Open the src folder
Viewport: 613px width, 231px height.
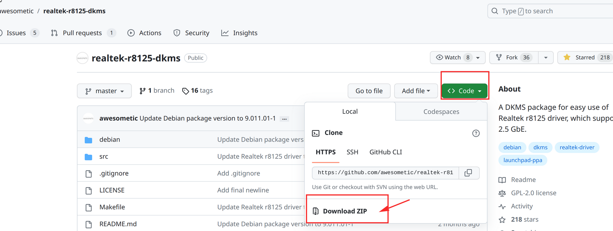103,157
